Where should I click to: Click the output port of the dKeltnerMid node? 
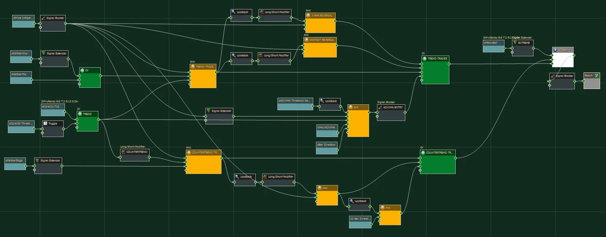click(32, 80)
